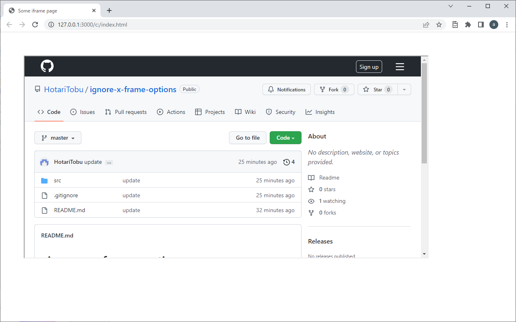The height and width of the screenshot is (322, 516).
Task: Open a new browser tab
Action: click(x=109, y=11)
